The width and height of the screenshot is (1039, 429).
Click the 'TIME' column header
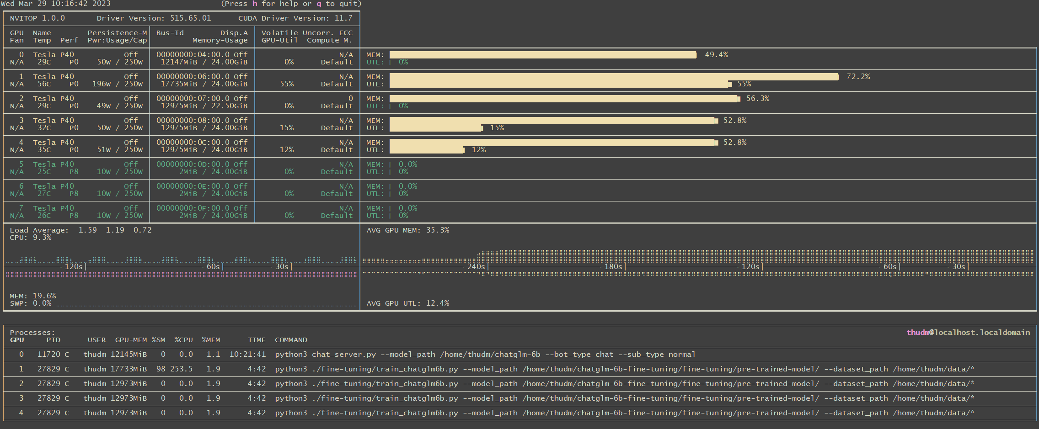[257, 340]
